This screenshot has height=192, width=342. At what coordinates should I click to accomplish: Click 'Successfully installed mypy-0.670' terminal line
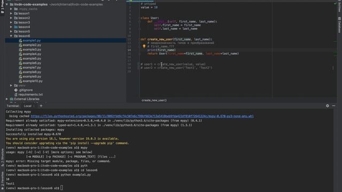coord(33,134)
